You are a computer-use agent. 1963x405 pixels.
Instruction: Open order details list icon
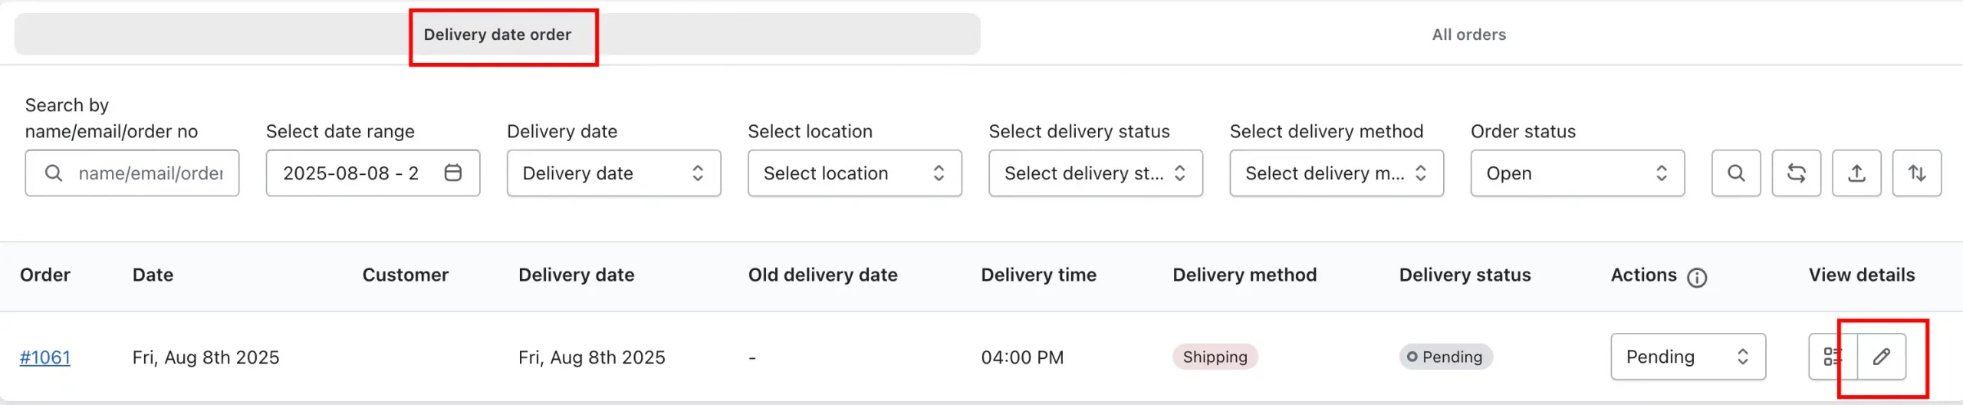coord(1833,357)
